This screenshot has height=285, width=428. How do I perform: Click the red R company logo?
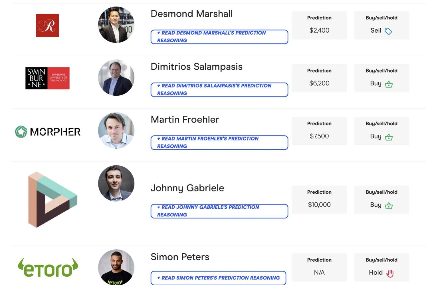[47, 25]
